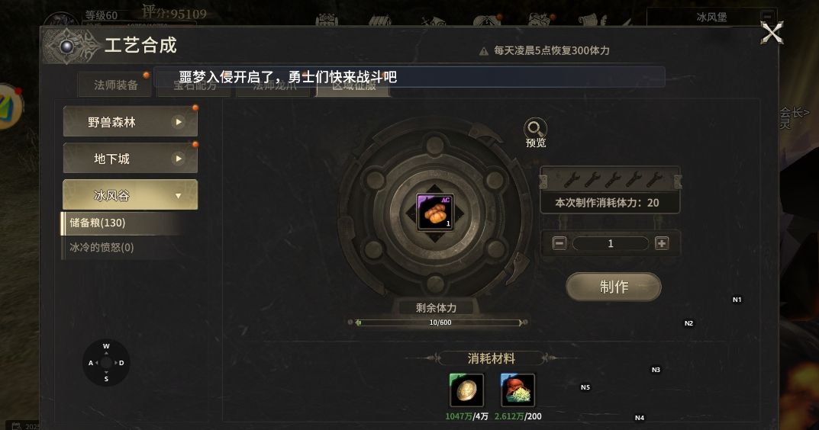The image size is (819, 430).
Task: Click the D key on movement pad
Action: [x=121, y=363]
